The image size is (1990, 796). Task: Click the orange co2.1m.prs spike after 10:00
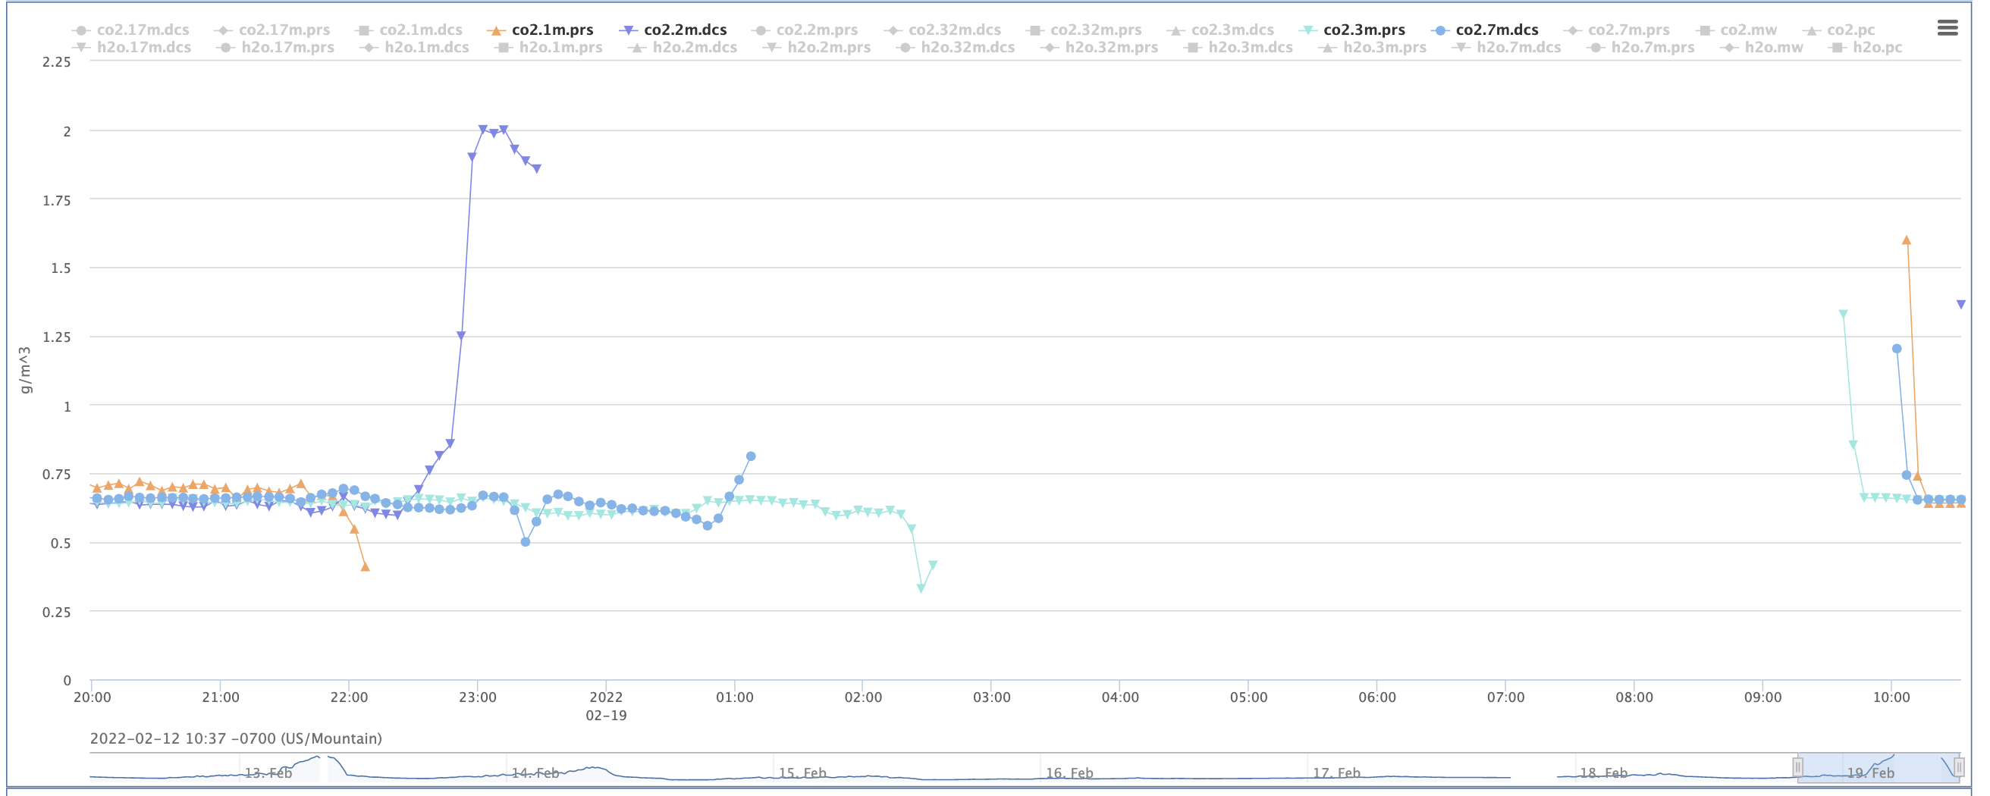pos(1907,240)
